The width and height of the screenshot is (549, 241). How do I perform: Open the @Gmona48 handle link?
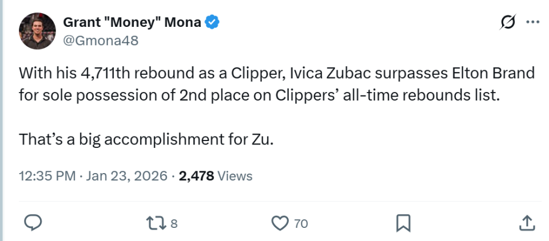[x=101, y=41]
